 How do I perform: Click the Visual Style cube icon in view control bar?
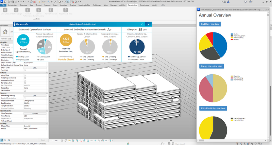click(x=66, y=141)
